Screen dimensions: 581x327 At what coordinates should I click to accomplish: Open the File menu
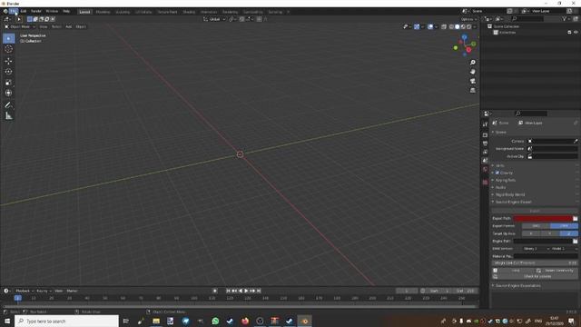pyautogui.click(x=14, y=11)
